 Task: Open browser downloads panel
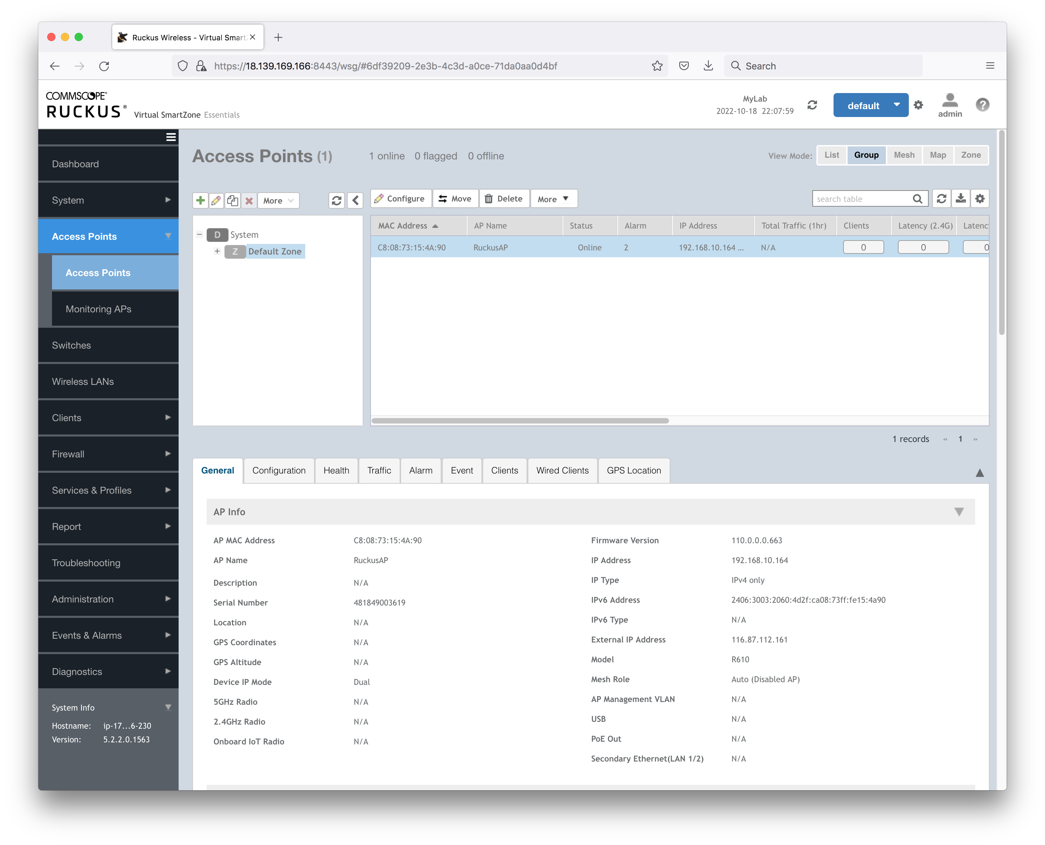(708, 66)
